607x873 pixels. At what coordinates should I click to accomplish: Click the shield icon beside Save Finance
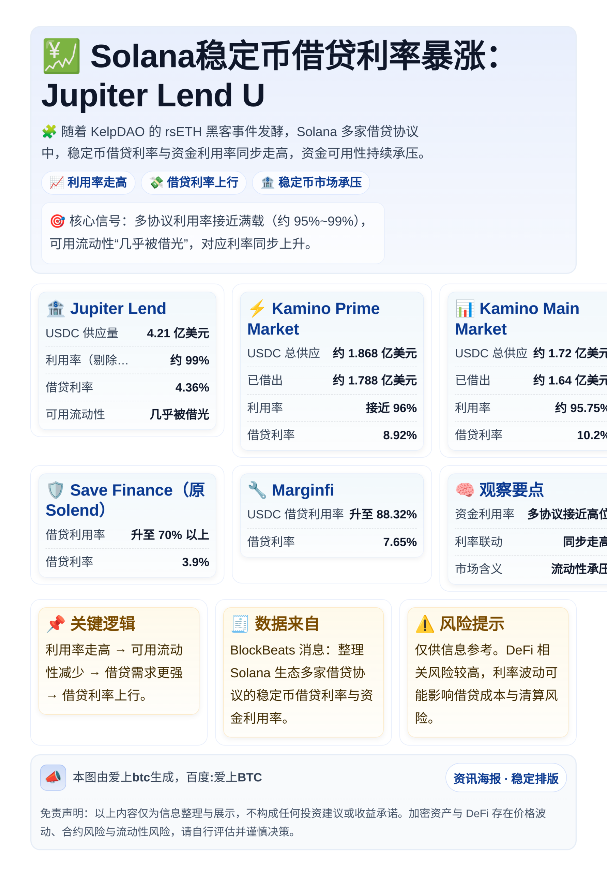click(56, 490)
